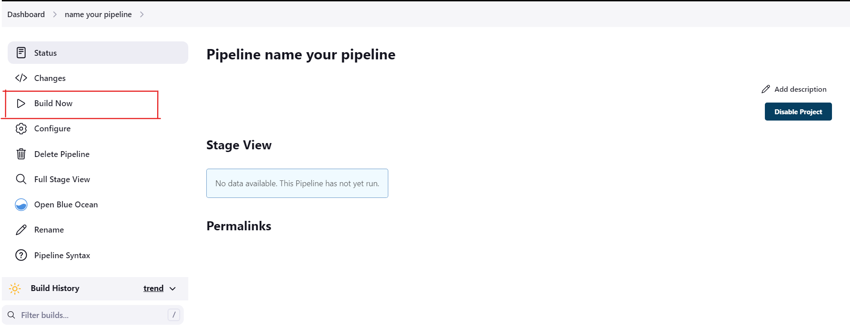Click the Status sidebar icon
The width and height of the screenshot is (850, 327).
(x=21, y=53)
